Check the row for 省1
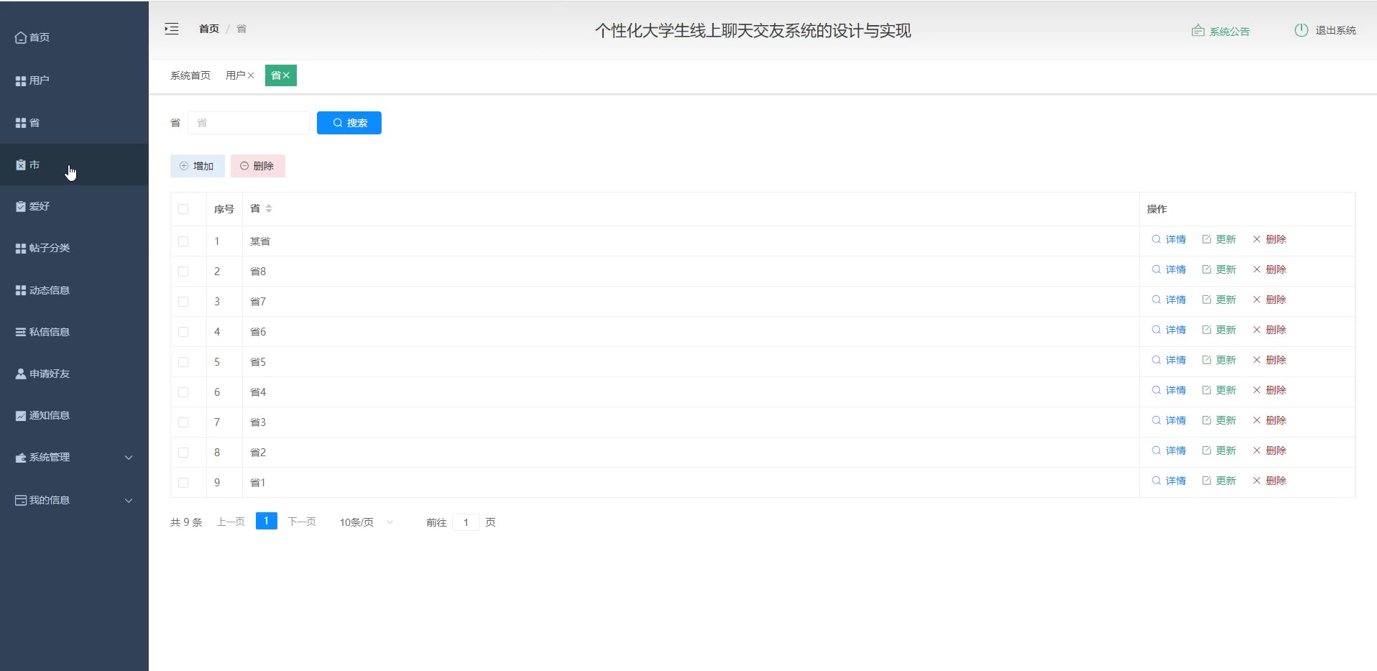 pyautogui.click(x=183, y=483)
